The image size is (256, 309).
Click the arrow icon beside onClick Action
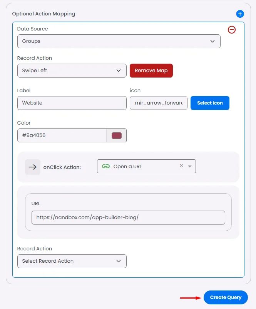33,167
